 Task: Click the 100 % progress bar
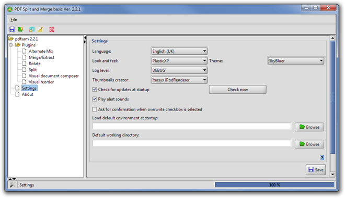[x=274, y=185]
